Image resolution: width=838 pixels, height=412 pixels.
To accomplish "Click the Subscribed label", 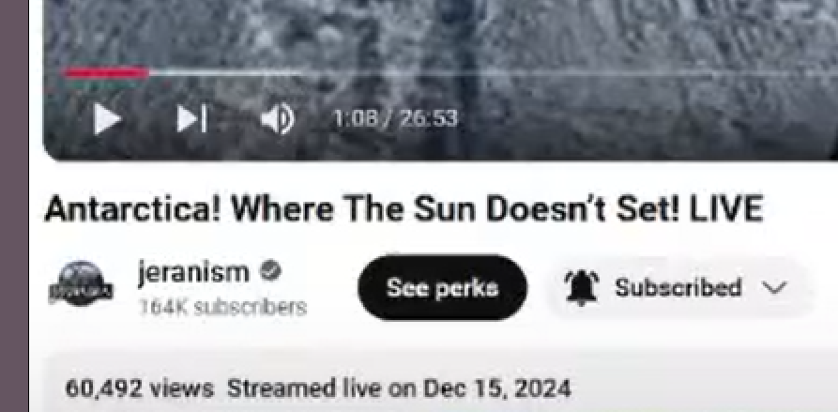I will (x=678, y=288).
